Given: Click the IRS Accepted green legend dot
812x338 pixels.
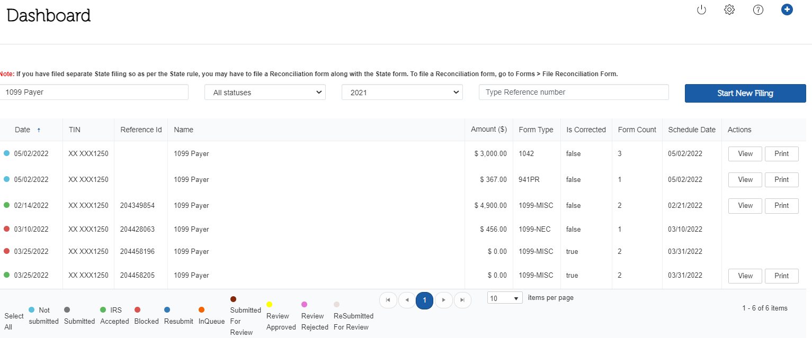Looking at the screenshot, I should pos(103,310).
